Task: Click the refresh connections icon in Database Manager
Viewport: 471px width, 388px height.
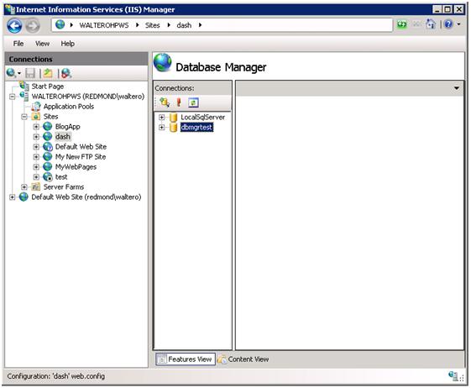Action: tap(193, 102)
